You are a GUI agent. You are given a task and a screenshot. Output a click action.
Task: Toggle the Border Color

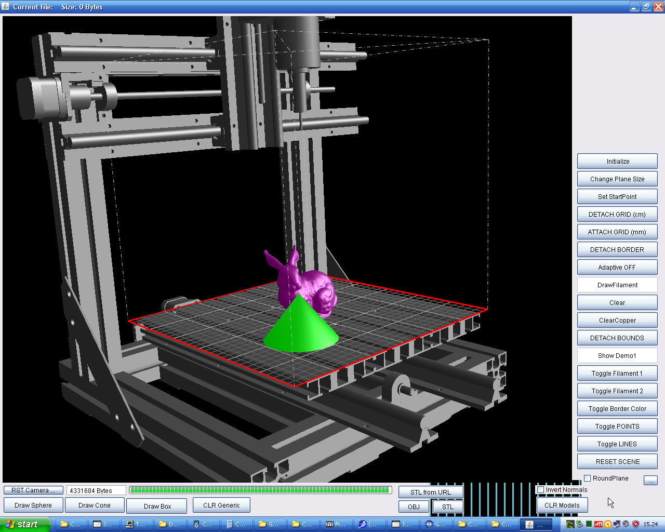pos(617,408)
